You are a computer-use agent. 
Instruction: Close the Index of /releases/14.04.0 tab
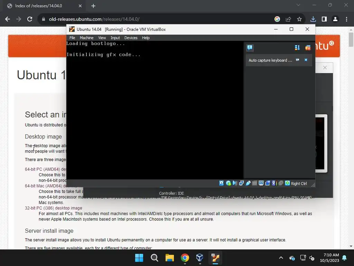80,6
